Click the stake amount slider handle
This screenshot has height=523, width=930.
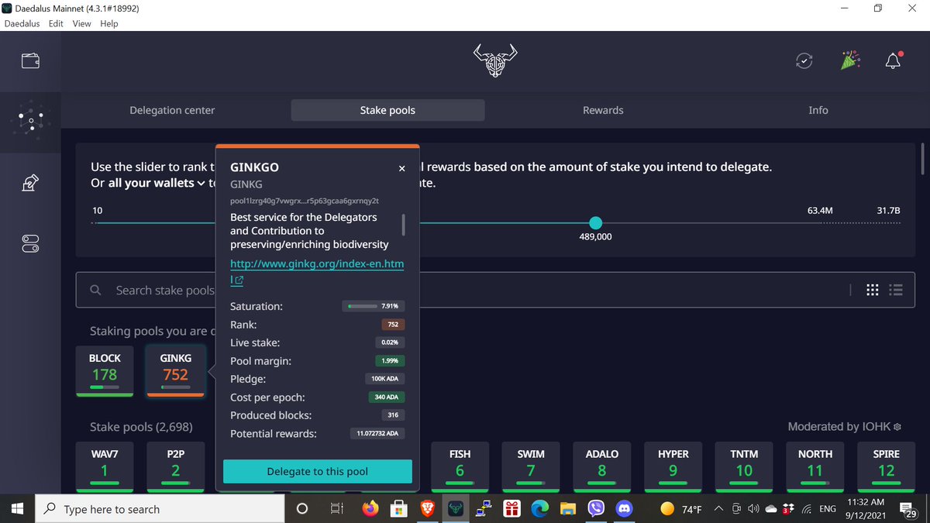pos(595,223)
